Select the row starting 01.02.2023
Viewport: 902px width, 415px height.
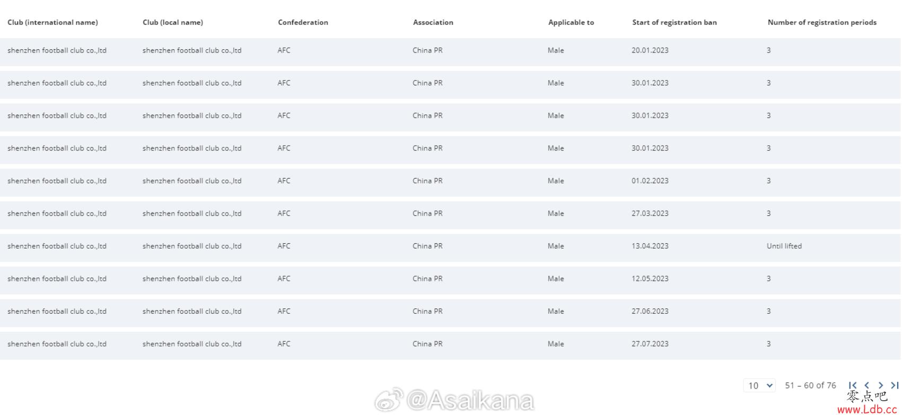pos(650,181)
